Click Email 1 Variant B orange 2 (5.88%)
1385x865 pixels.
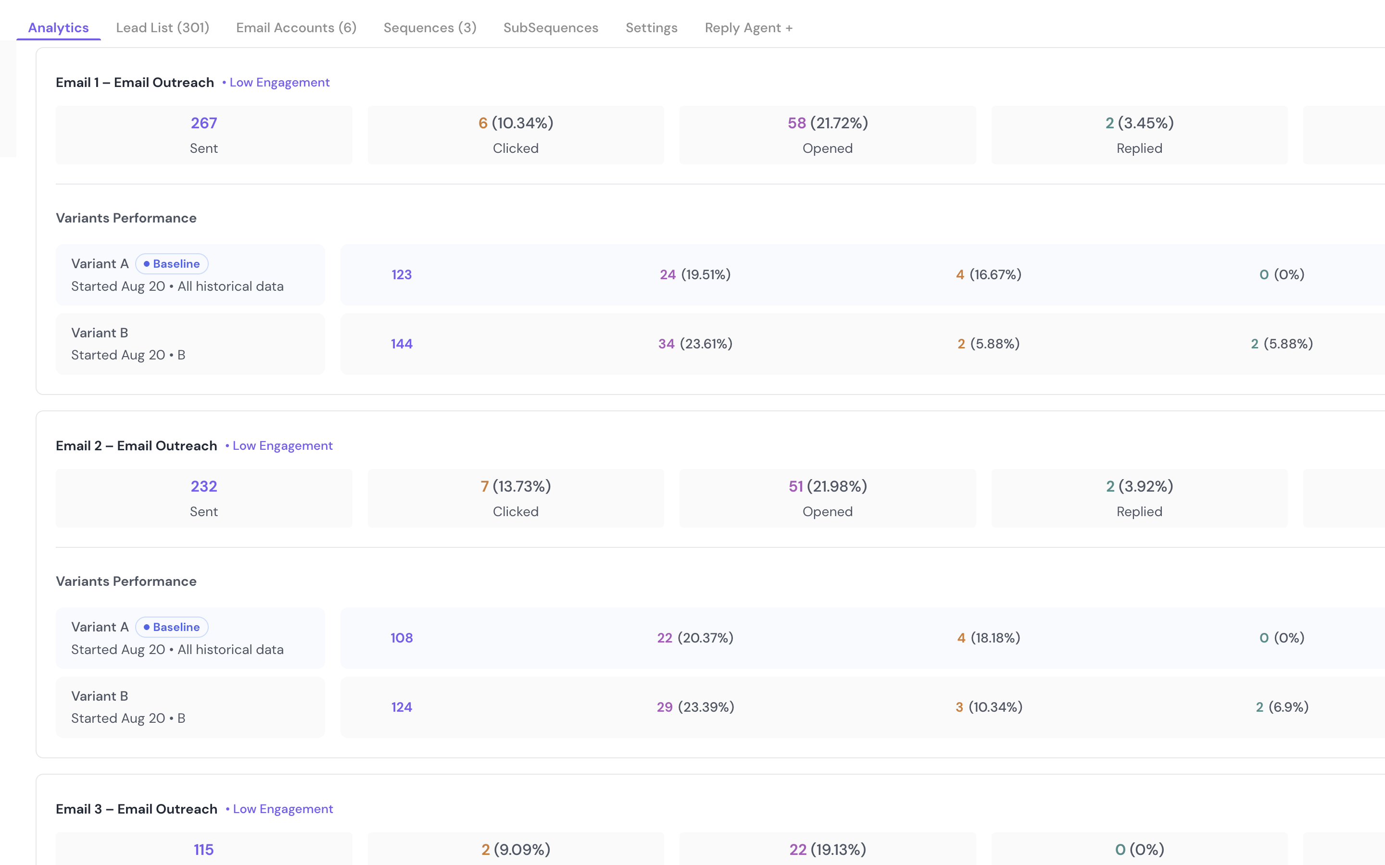click(989, 344)
